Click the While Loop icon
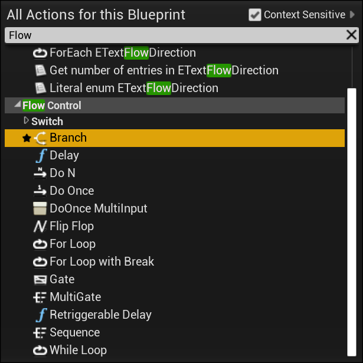The image size is (363, 363). 40,350
